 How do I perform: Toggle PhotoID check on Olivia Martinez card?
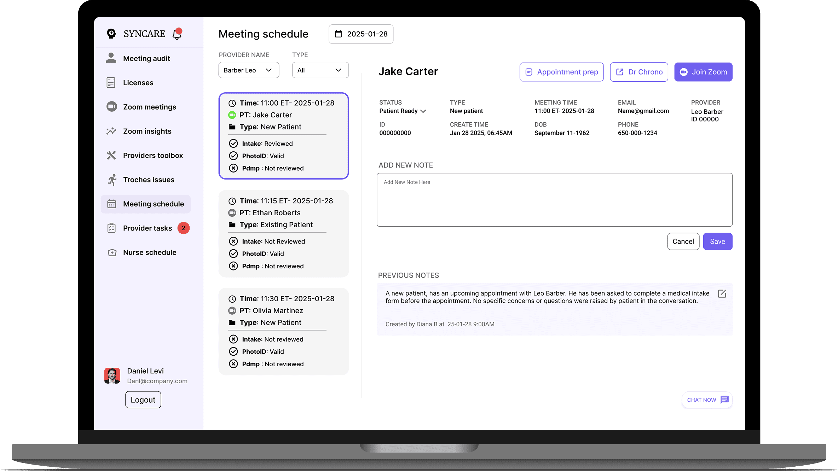pos(233,351)
